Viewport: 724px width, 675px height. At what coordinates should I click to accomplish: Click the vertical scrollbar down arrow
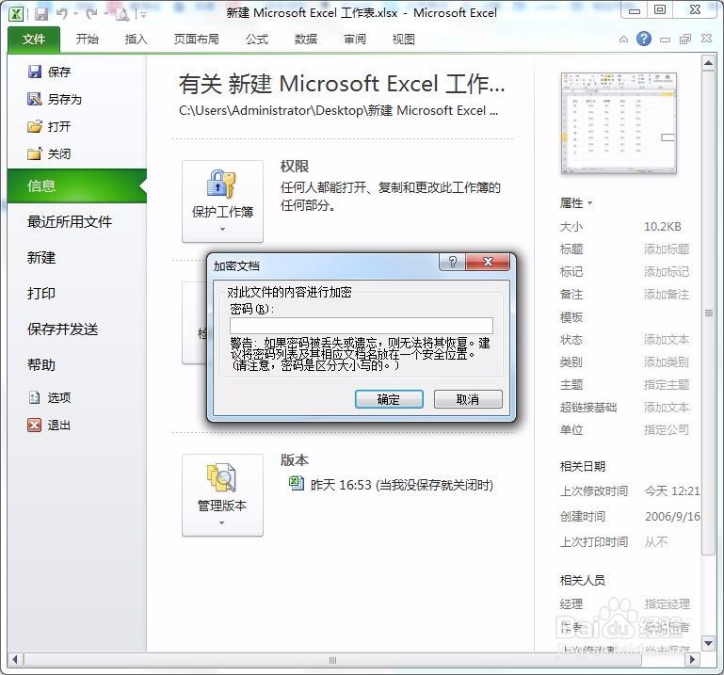[708, 642]
